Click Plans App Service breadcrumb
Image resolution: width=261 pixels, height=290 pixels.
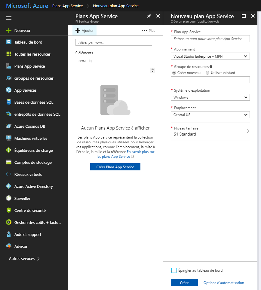tap(67, 6)
